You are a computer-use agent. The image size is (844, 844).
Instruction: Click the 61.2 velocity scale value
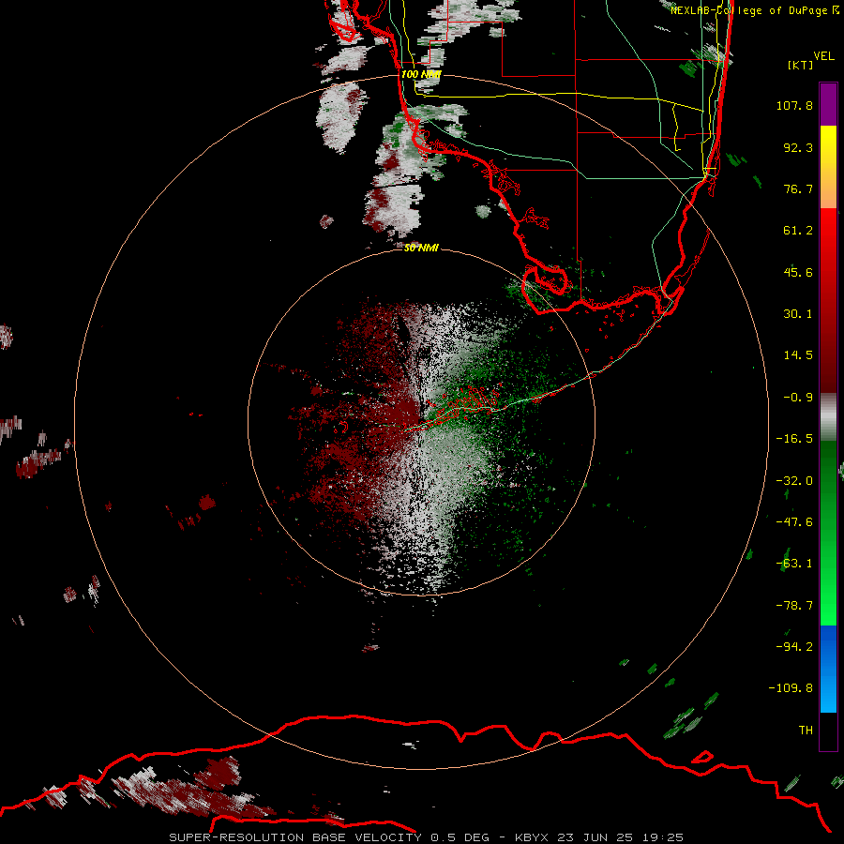click(798, 231)
